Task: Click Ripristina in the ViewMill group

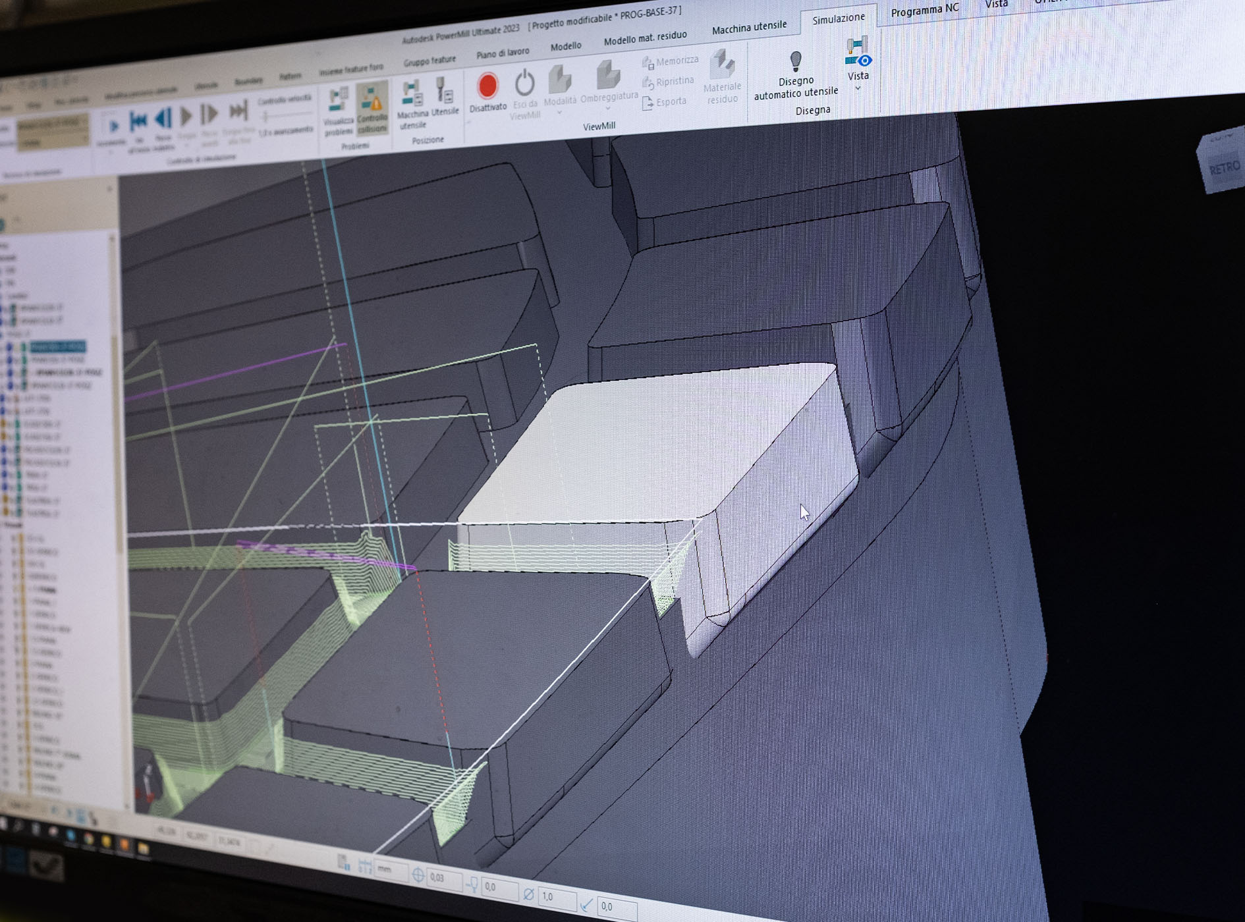Action: 668,82
